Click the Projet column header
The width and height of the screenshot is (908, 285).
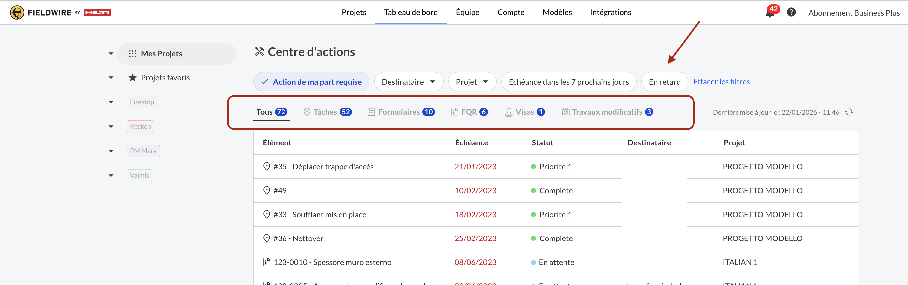(x=734, y=143)
